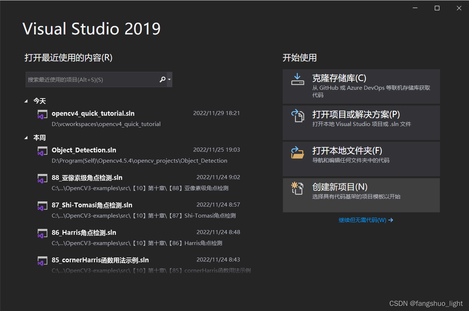The height and width of the screenshot is (311, 469).
Task: Click the 88_亚像素级角点检测.sln solution icon
Action: 43,178
